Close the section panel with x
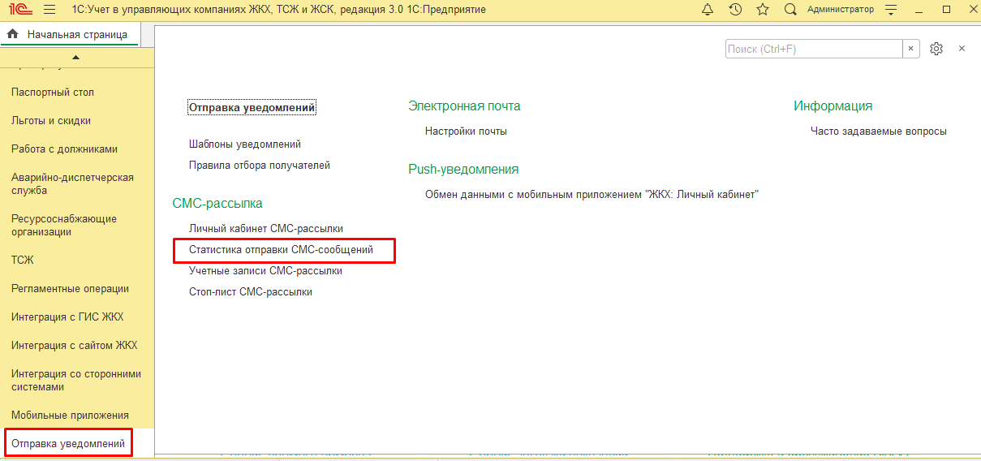Screen dimensions: 981x461 pos(962,49)
